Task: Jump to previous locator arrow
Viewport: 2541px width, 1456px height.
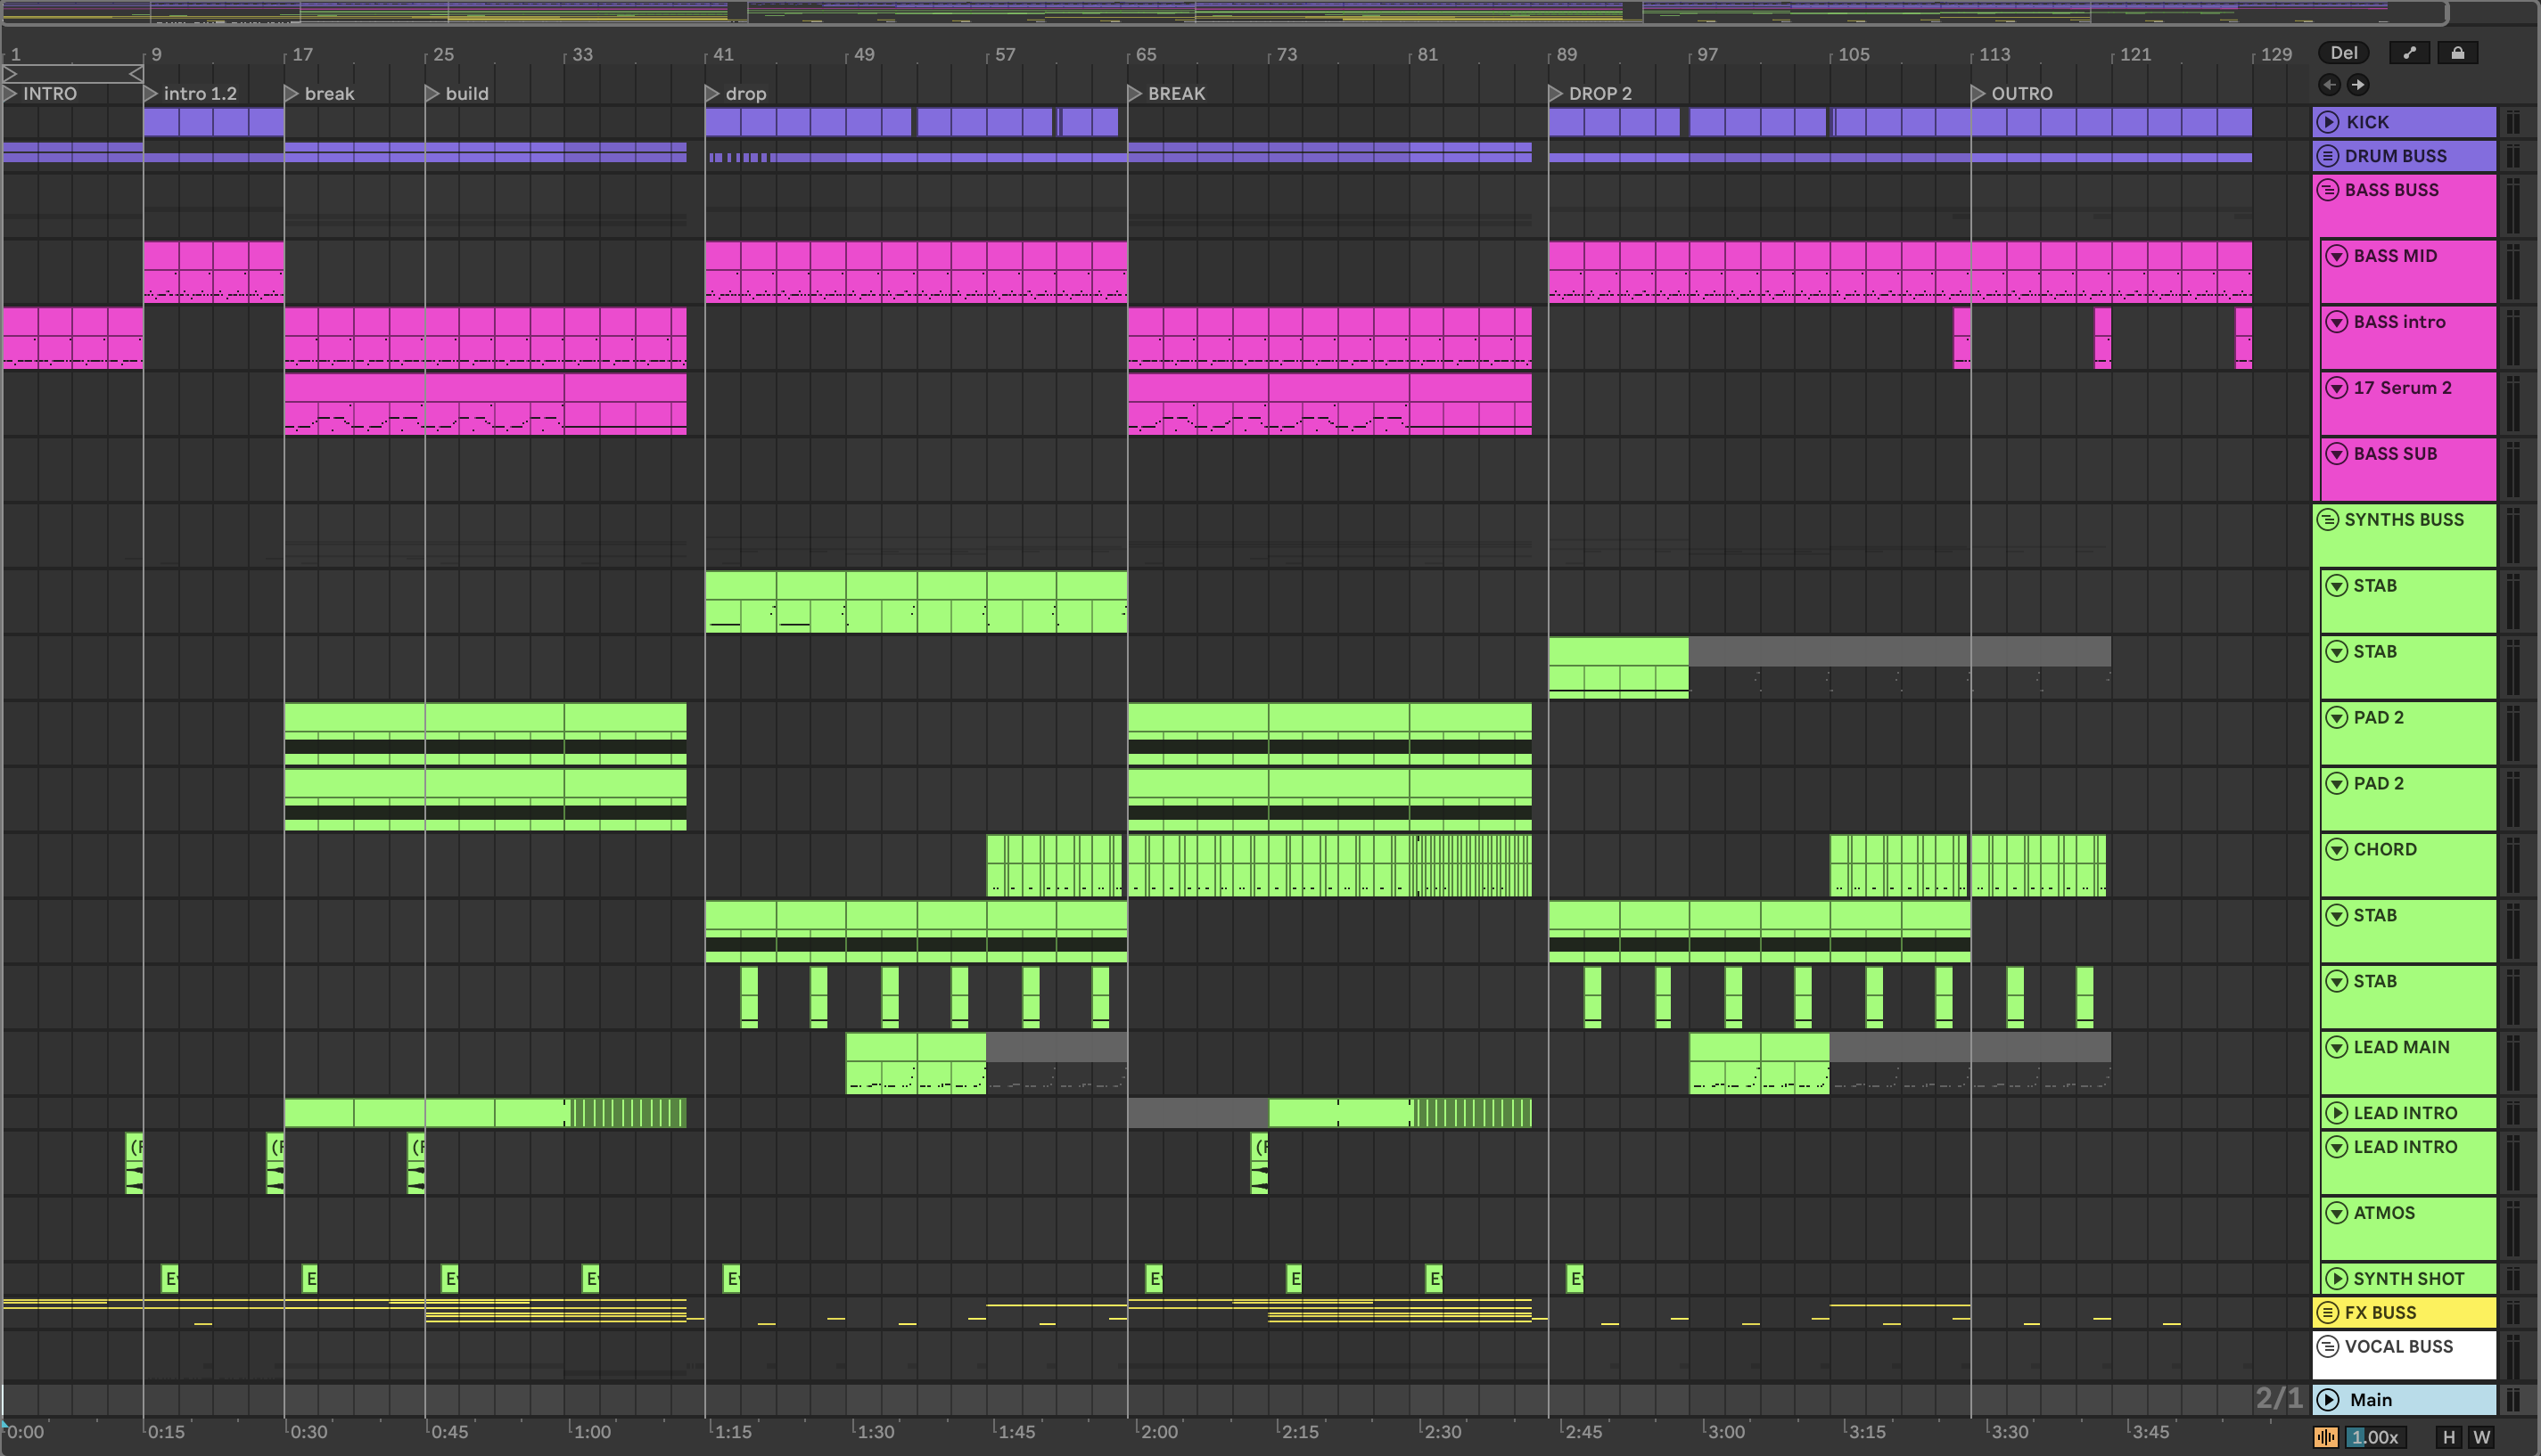Action: tap(2329, 85)
